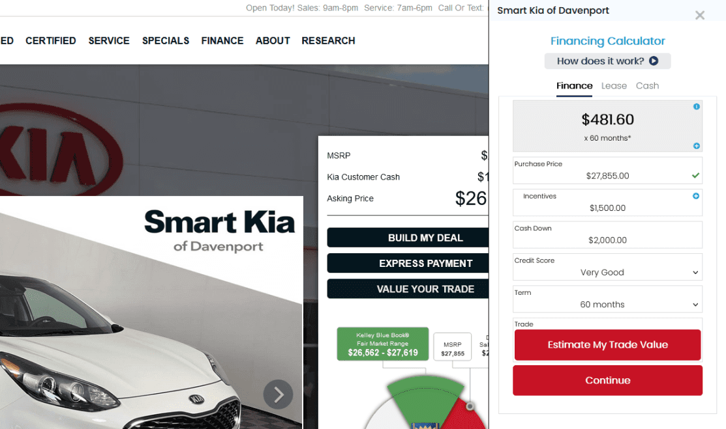The width and height of the screenshot is (726, 429).
Task: Click the green checkmark beside Purchase Price
Action: click(695, 176)
